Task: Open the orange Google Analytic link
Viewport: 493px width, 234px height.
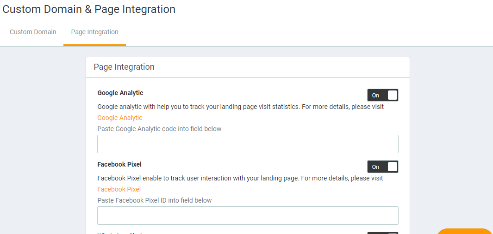Action: (x=119, y=118)
